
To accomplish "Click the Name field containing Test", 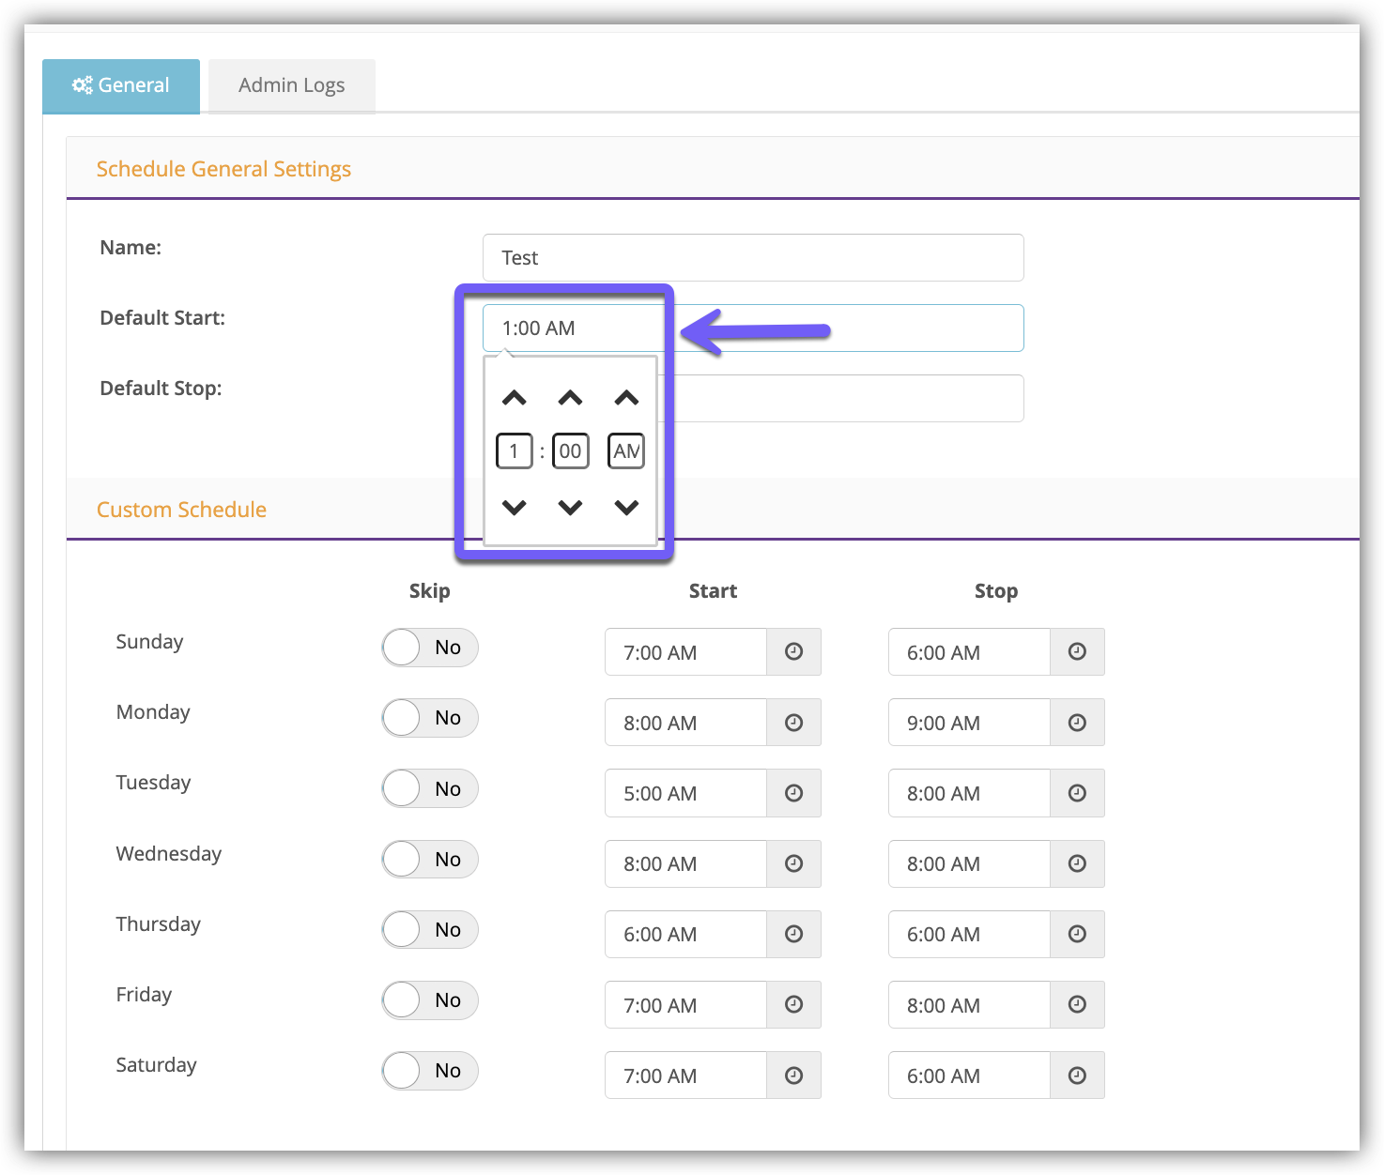I will tap(752, 258).
